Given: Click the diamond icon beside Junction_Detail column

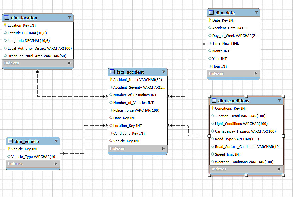Looking at the screenshot, I should click(212, 116).
